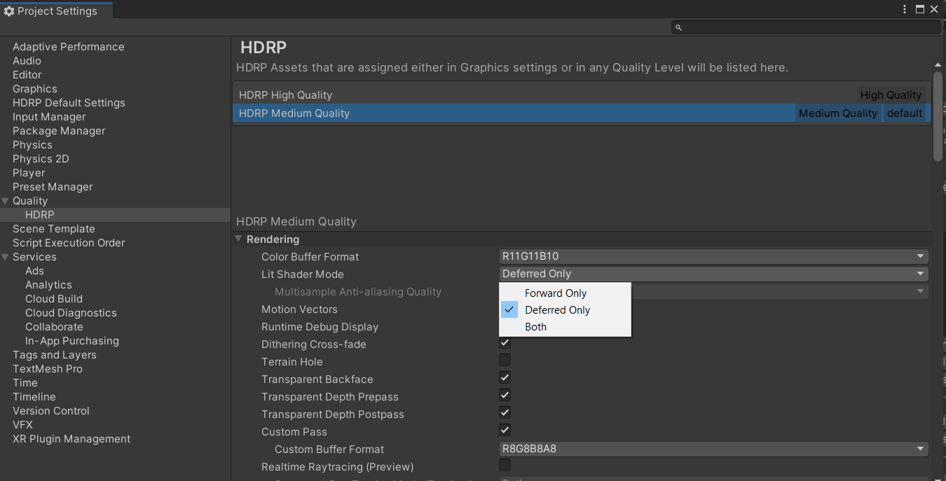
Task: Collapse the Services tree node
Action: (x=6, y=257)
